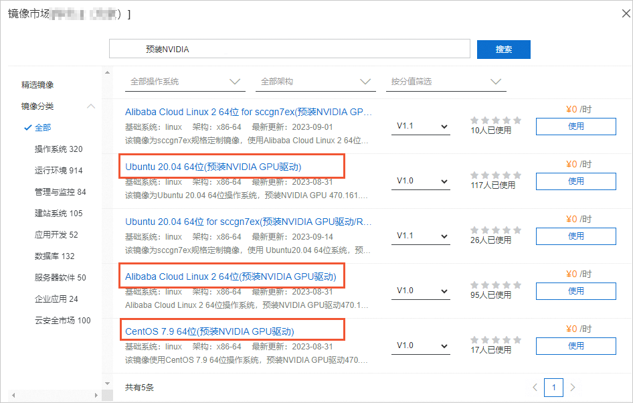Click star rating of CentOS 7.9 image

point(495,340)
